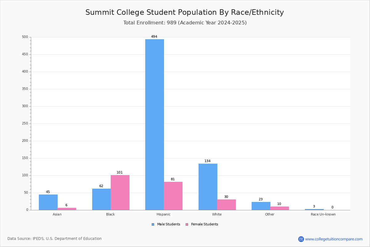Image resolution: width=370 pixels, height=247 pixels.
Task: Click the blue Male Students legend swatch
Action: click(x=153, y=224)
